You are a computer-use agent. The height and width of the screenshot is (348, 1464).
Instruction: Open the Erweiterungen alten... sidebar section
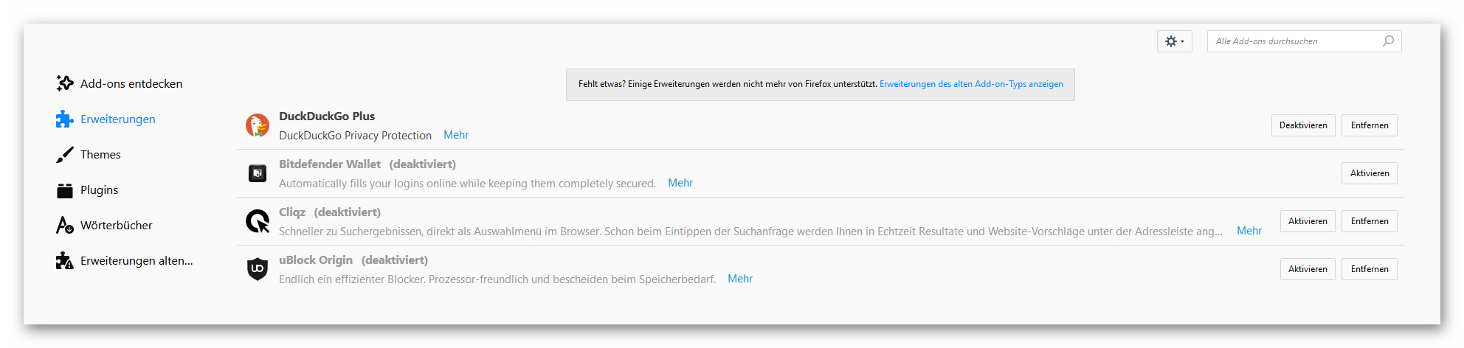(x=137, y=261)
